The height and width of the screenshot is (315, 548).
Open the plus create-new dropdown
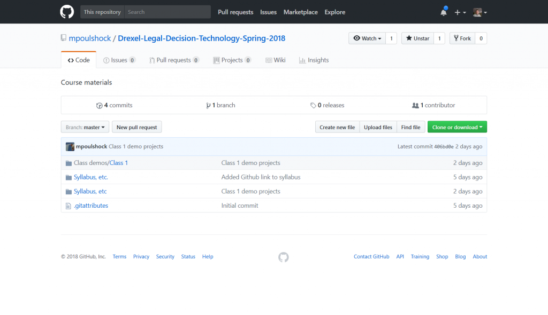pos(460,12)
